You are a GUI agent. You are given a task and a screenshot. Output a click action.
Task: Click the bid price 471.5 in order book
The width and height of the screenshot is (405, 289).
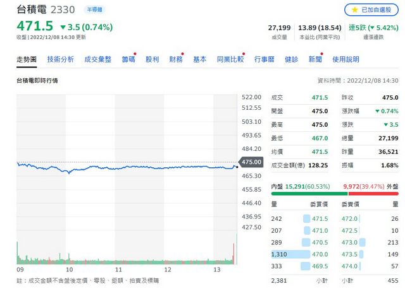(x=320, y=219)
